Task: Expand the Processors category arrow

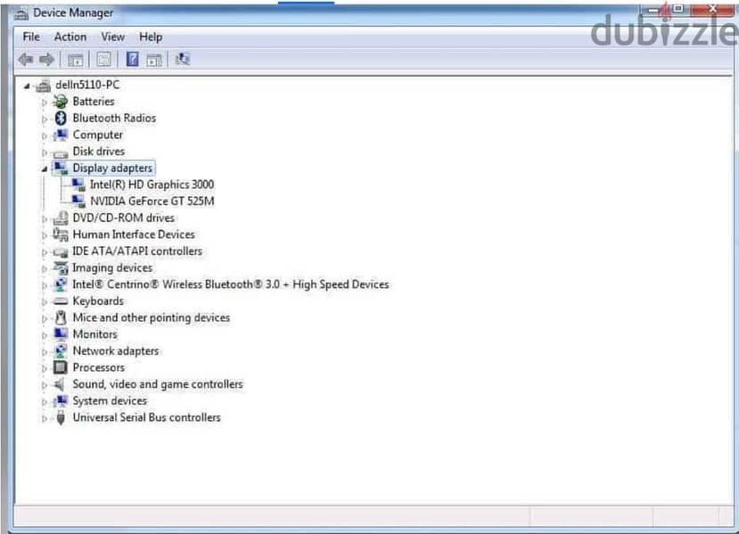Action: [45, 368]
